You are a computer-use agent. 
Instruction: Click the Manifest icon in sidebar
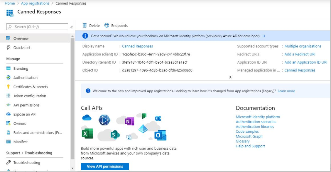8,142
